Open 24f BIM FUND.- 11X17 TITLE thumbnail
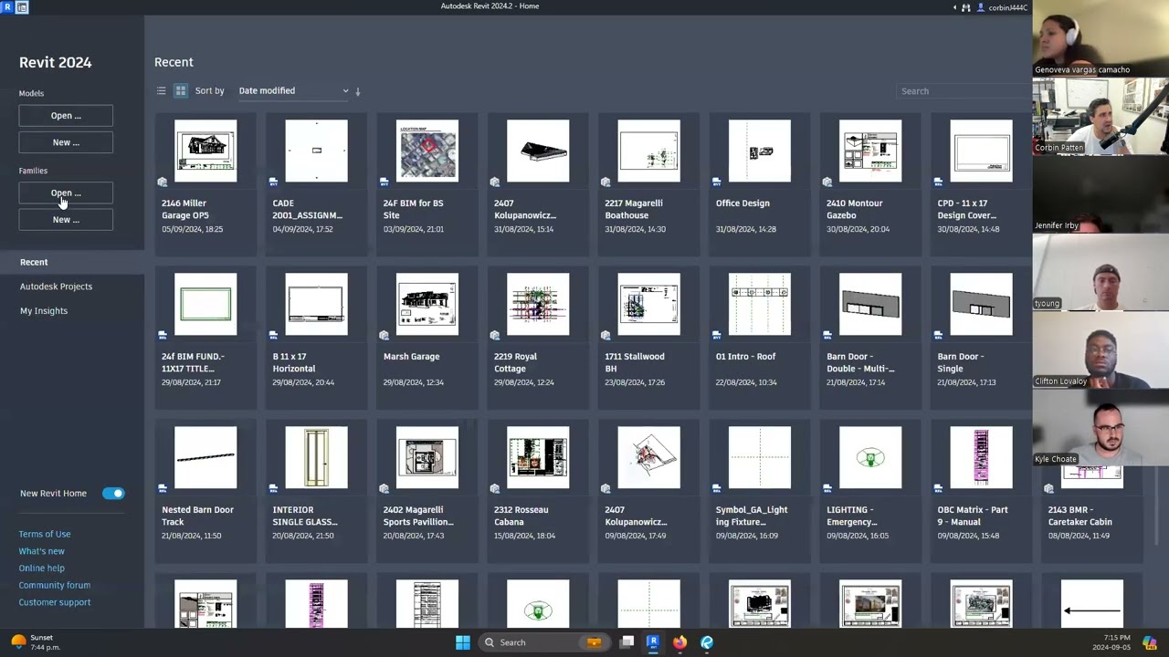 [205, 304]
